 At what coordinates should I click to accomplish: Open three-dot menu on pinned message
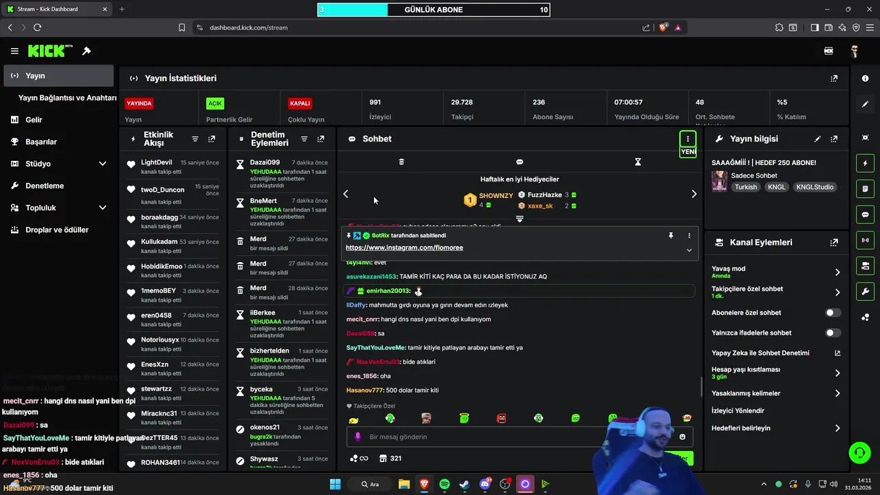tap(689, 235)
